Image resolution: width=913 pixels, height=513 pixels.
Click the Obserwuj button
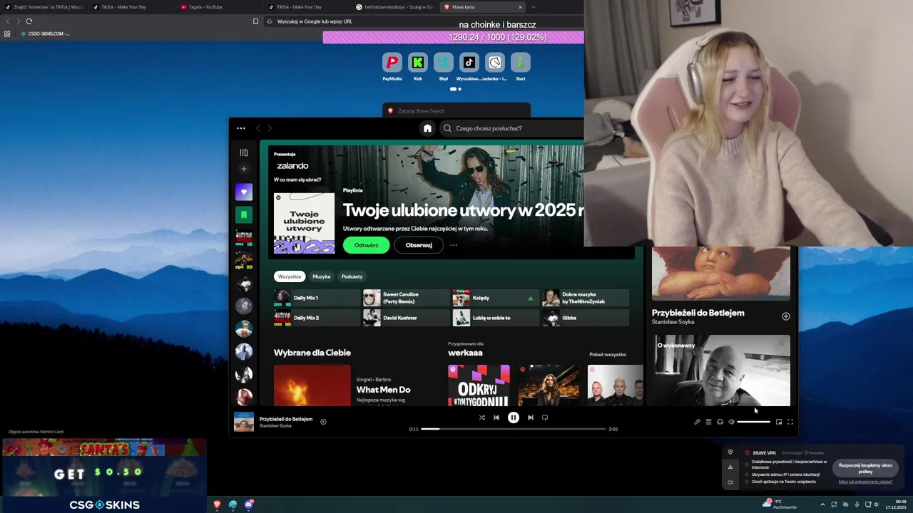click(419, 245)
